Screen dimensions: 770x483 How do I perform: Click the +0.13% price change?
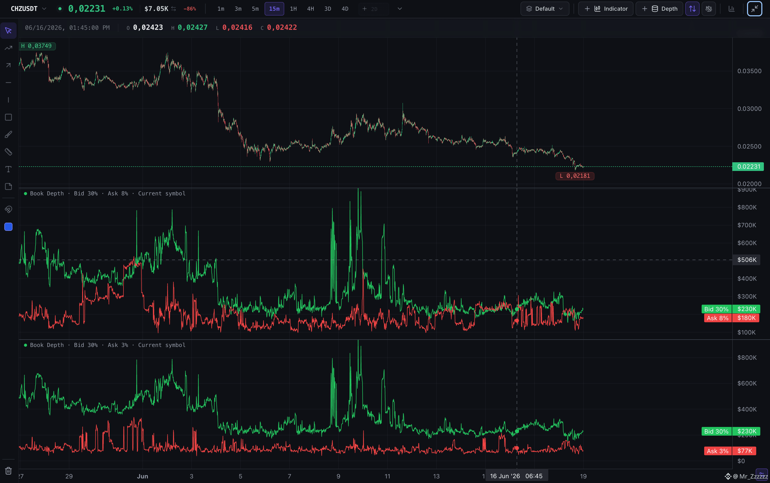pyautogui.click(x=122, y=9)
